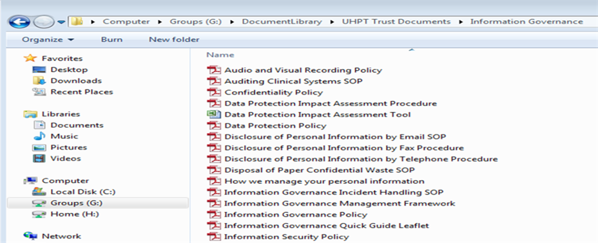598x243 pixels.
Task: Select "Disclosure of Personal Information by Fax Procedure"
Action: [x=344, y=148]
